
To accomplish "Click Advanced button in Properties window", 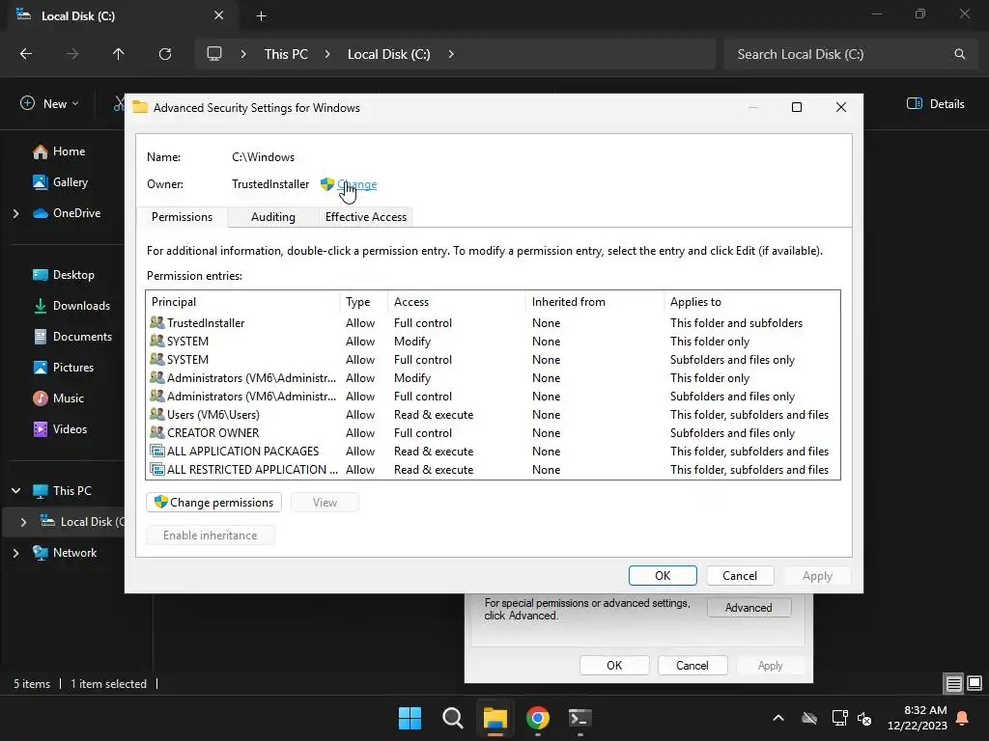I will [x=749, y=608].
